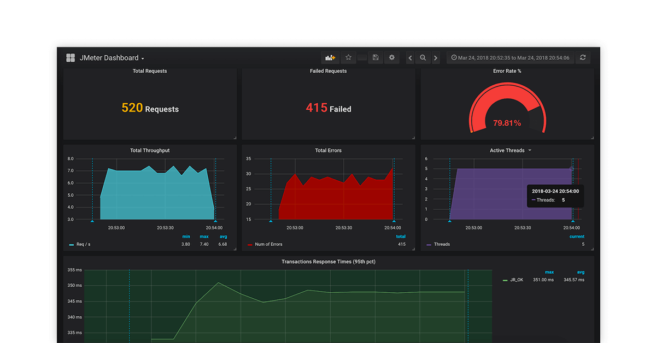Viewport: 656px width, 343px height.
Task: Open the Total Throughput panel title menu
Action: (x=150, y=150)
